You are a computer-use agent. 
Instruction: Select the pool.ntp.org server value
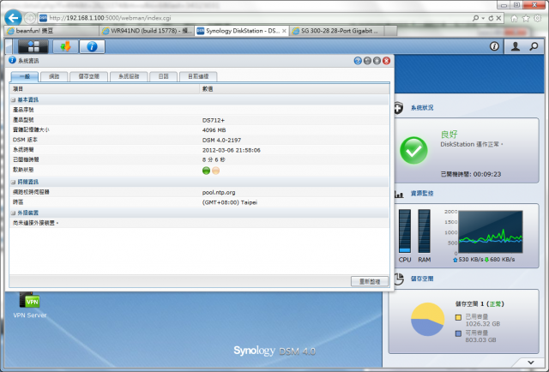pos(219,193)
